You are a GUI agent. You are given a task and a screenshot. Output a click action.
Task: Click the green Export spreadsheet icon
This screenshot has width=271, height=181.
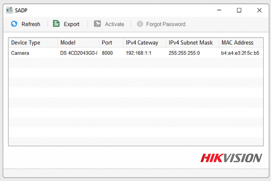coord(56,24)
